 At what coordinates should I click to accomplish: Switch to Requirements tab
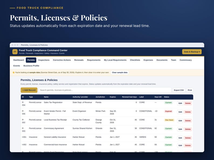point(94,60)
